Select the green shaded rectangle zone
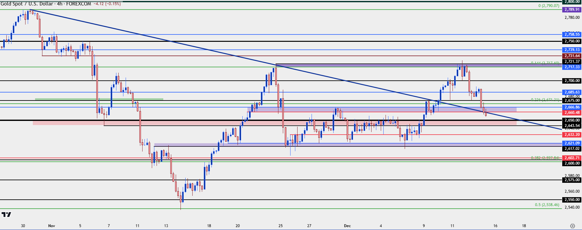The image size is (582, 230). pyautogui.click(x=99, y=99)
